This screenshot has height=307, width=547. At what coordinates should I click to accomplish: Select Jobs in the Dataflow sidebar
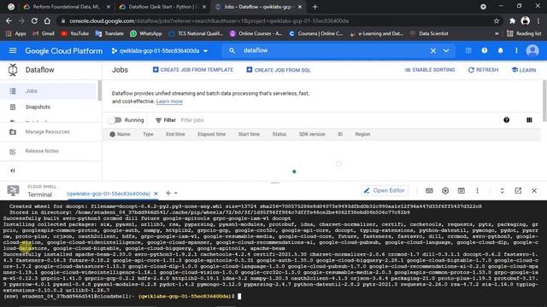[x=48, y=91]
